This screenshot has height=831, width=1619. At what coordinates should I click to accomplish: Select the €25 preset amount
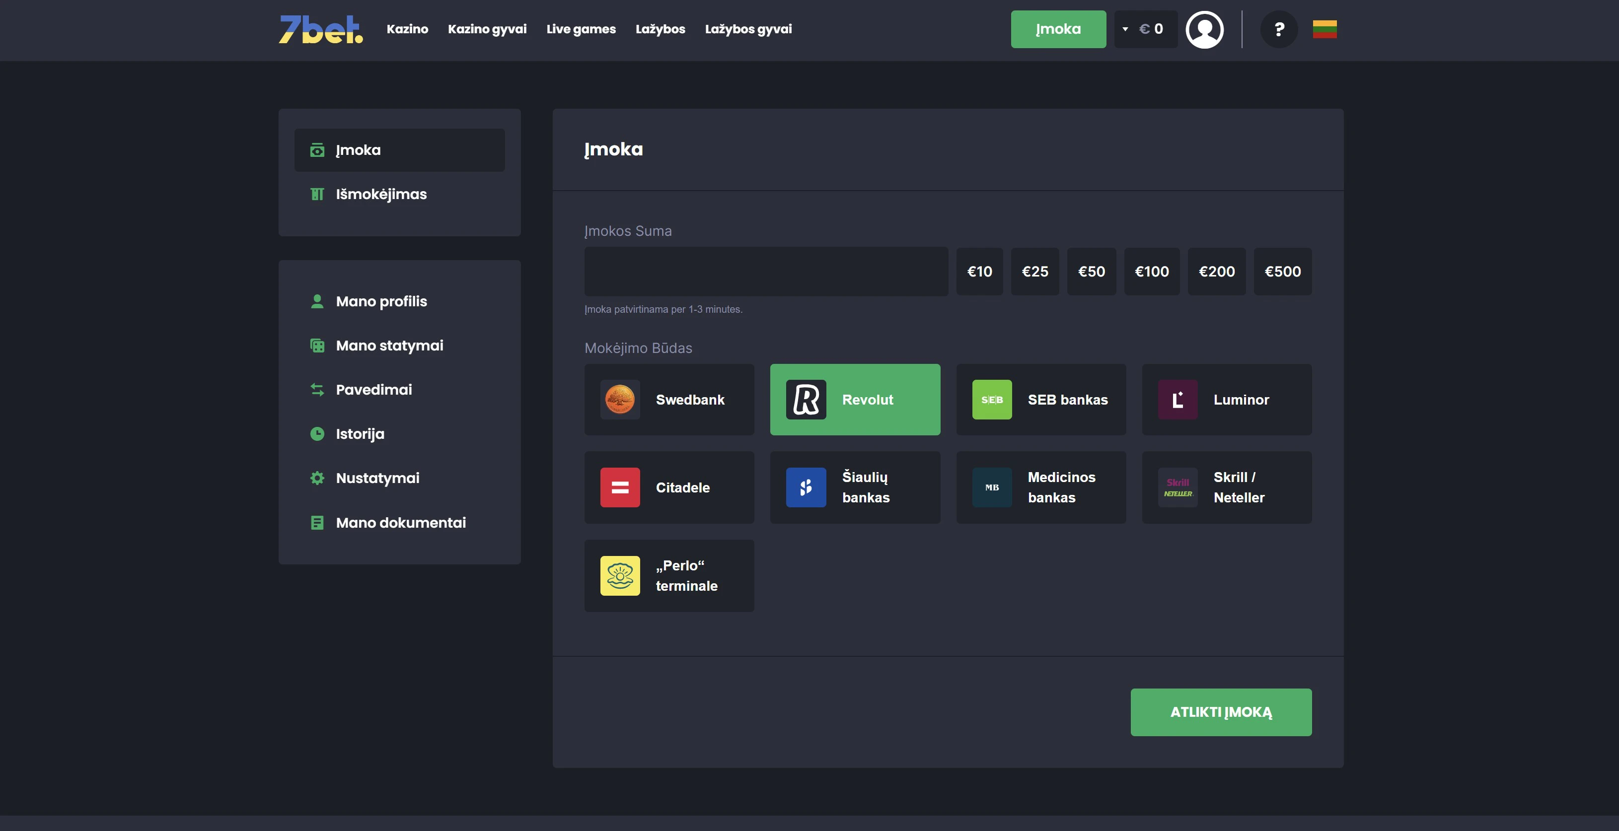(1034, 272)
